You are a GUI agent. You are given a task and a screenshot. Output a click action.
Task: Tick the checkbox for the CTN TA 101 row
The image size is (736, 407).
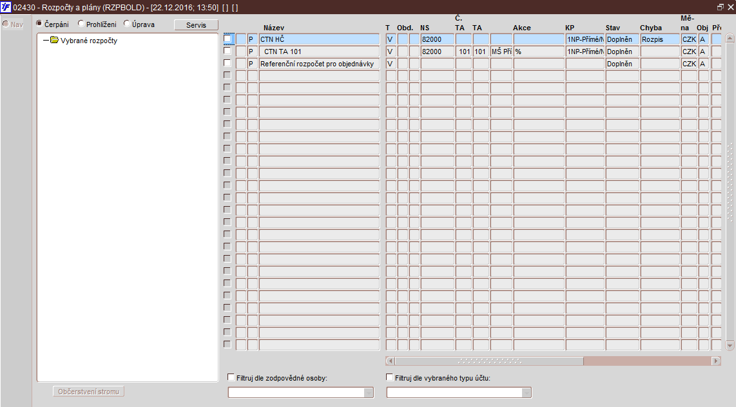tap(228, 51)
